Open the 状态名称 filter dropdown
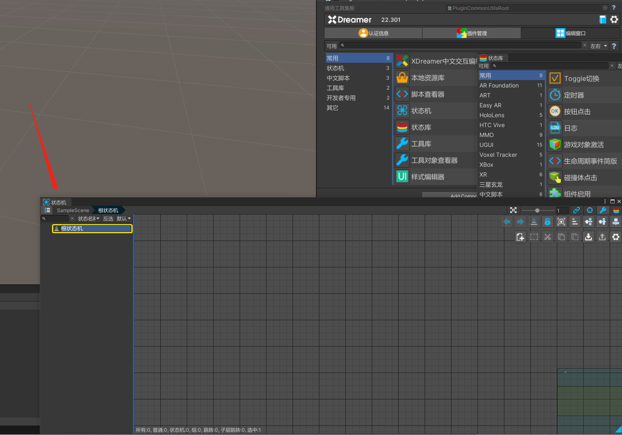The width and height of the screenshot is (622, 435). [88, 218]
